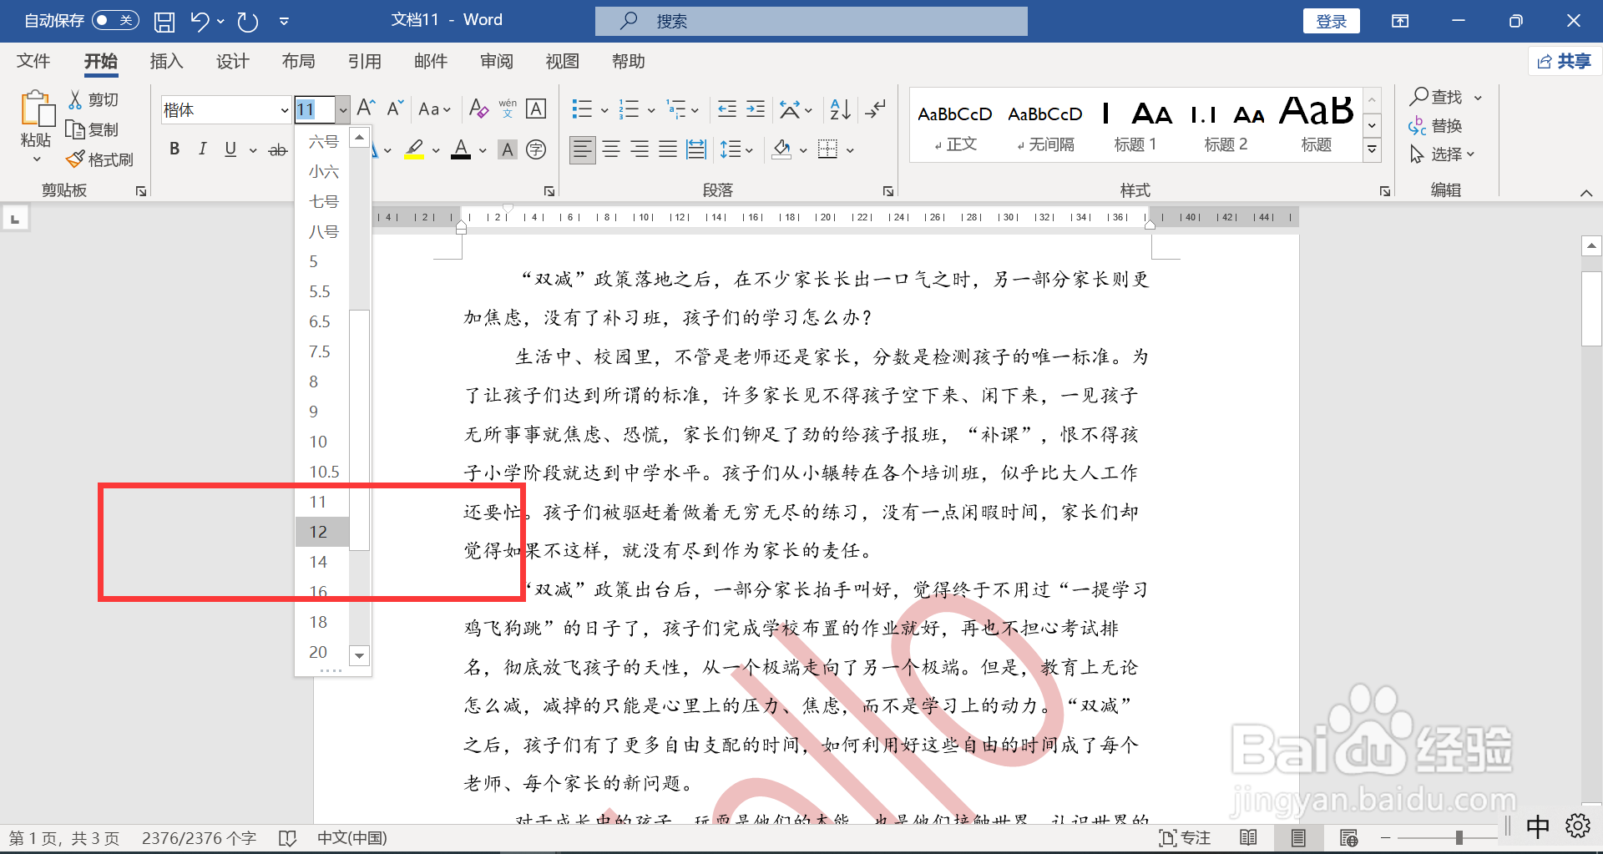The image size is (1603, 854).
Task: Undo the last action
Action: pyautogui.click(x=200, y=22)
